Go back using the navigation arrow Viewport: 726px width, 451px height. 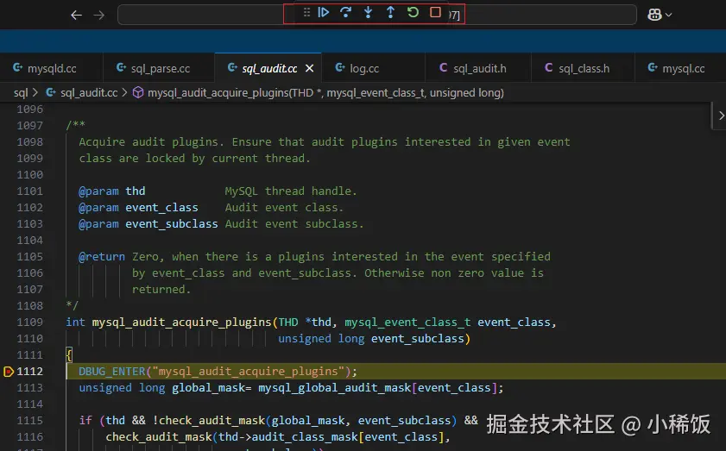(76, 15)
